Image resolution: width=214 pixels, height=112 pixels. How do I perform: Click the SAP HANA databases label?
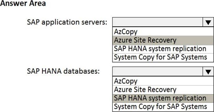63,71
